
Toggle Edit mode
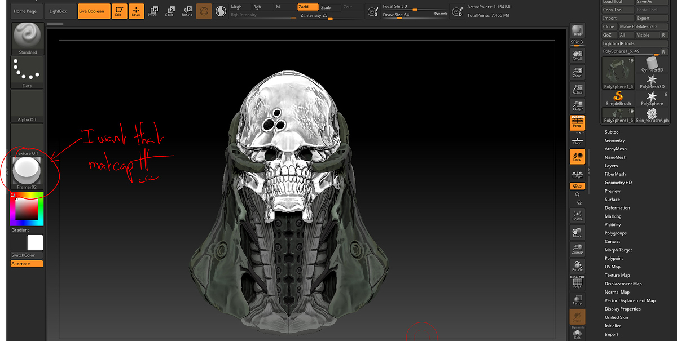119,11
